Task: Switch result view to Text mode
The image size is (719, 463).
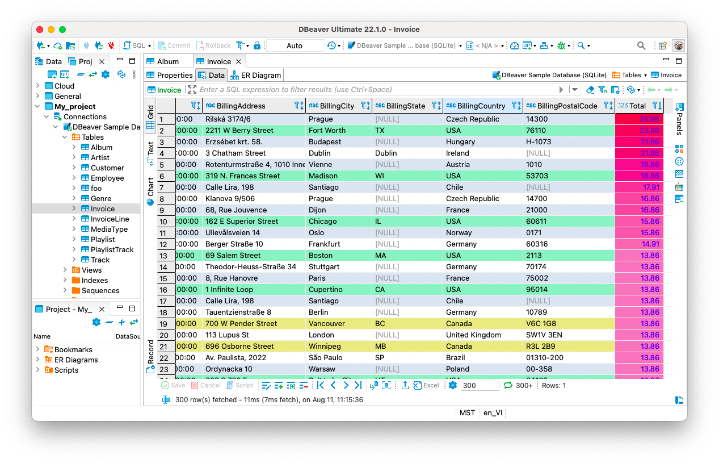Action: pyautogui.click(x=151, y=152)
